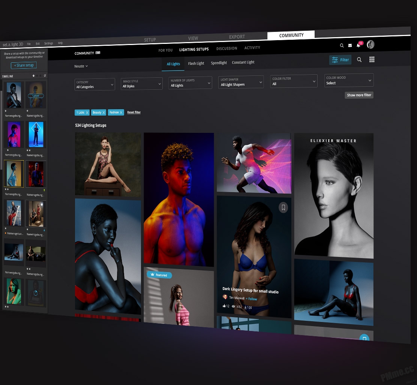Switch to grid view icon
Viewport: 417px width, 385px height.
[x=372, y=59]
